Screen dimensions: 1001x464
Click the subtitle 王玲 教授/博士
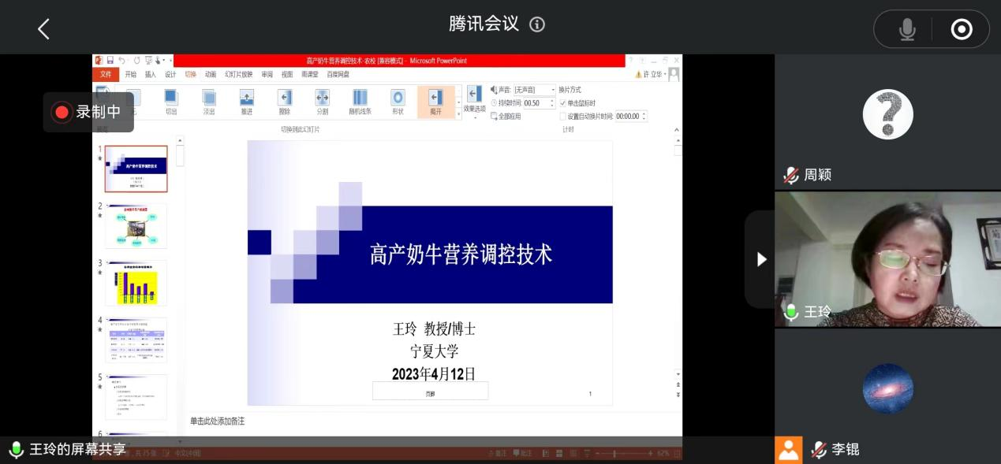pyautogui.click(x=434, y=329)
